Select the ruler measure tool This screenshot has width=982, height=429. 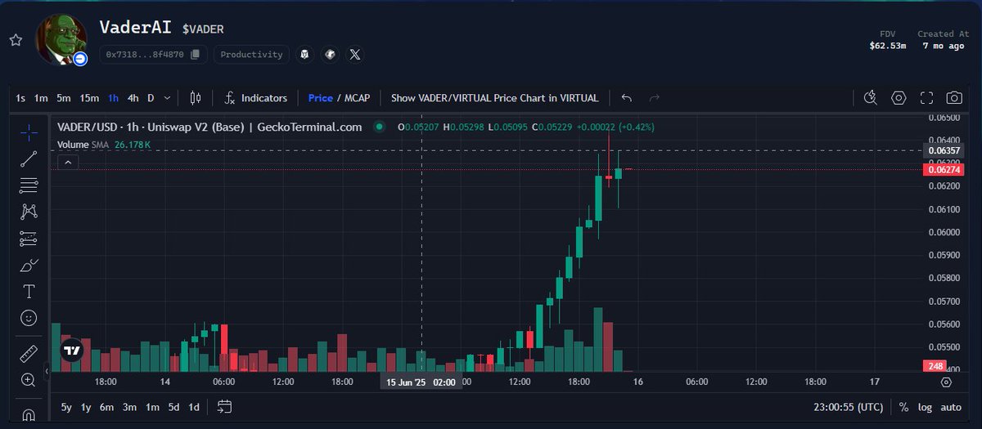[29, 354]
